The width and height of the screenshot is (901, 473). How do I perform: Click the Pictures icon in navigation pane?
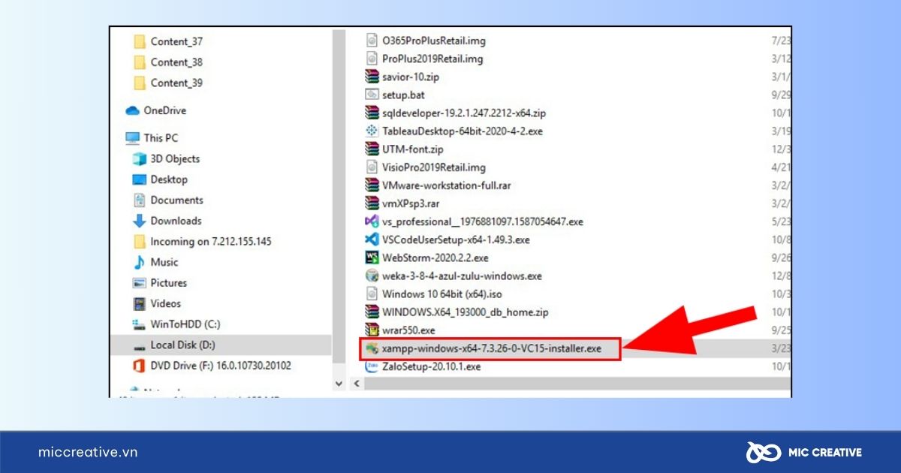(139, 283)
